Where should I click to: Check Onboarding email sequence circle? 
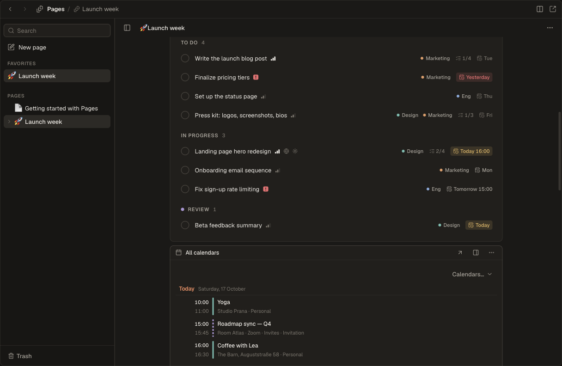pyautogui.click(x=185, y=170)
